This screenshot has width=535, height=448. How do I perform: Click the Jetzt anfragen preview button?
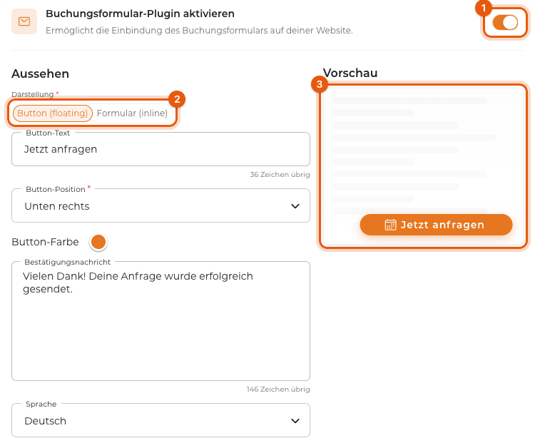point(436,225)
